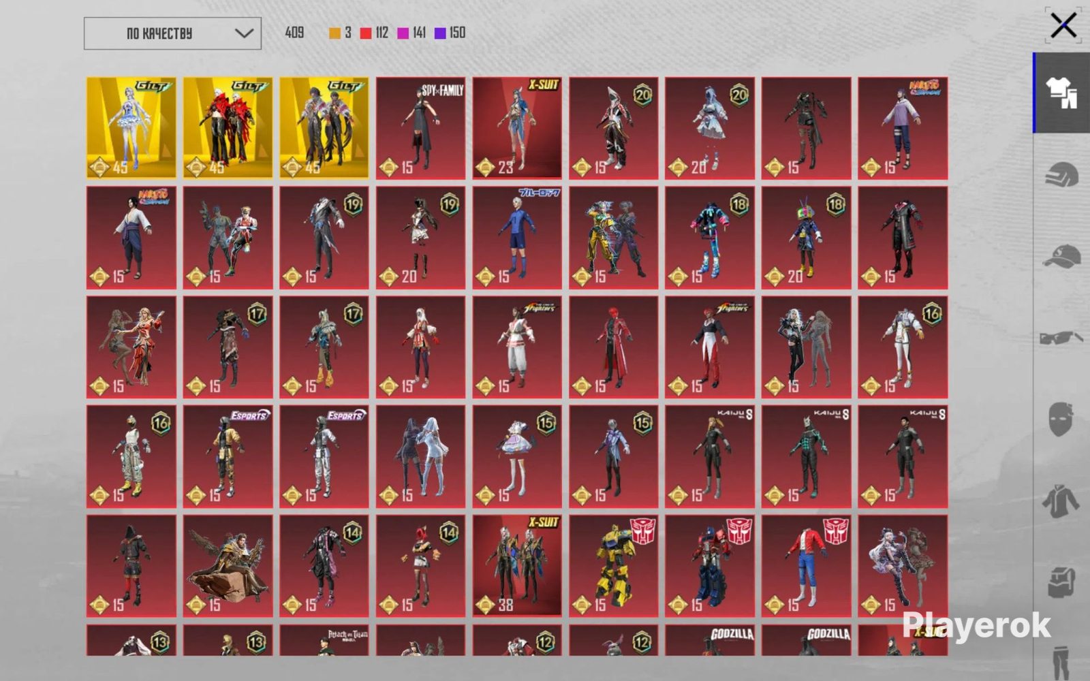Pick the yellow Bumblebee Transformers outfit
This screenshot has width=1090, height=681.
pyautogui.click(x=614, y=566)
